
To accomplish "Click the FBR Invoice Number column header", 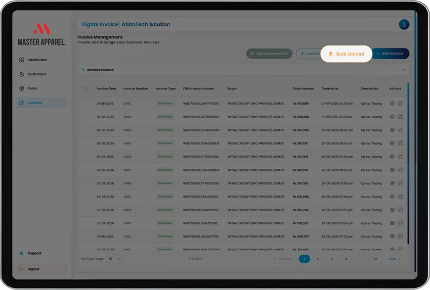I will (198, 89).
